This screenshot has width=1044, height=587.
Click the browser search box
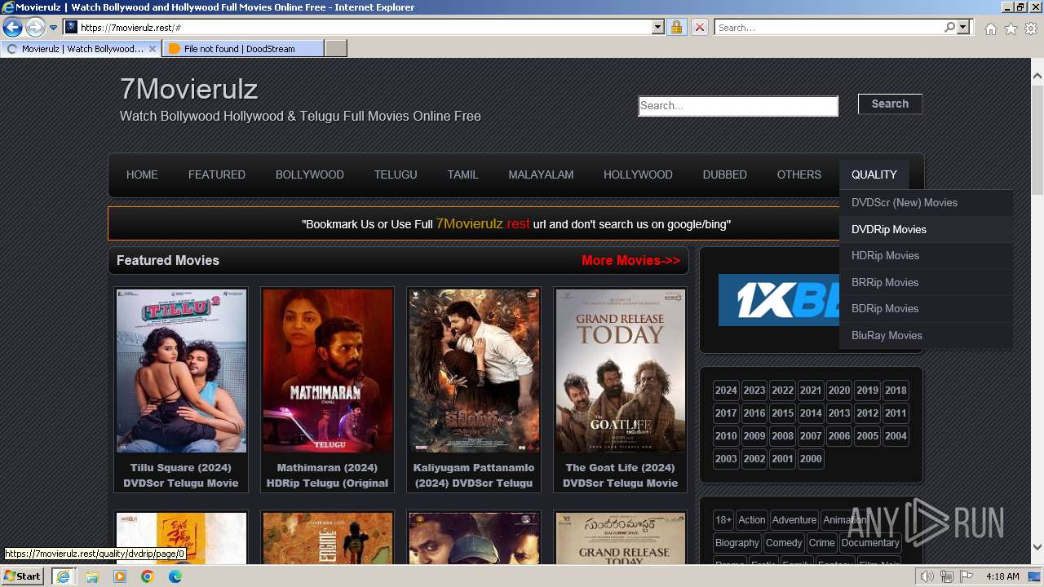coord(829,27)
